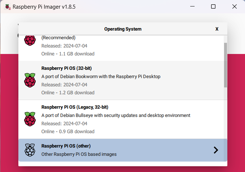The height and width of the screenshot is (172, 245).
Task: Click the 'Operating System' dialog heading
Action: tap(123, 29)
